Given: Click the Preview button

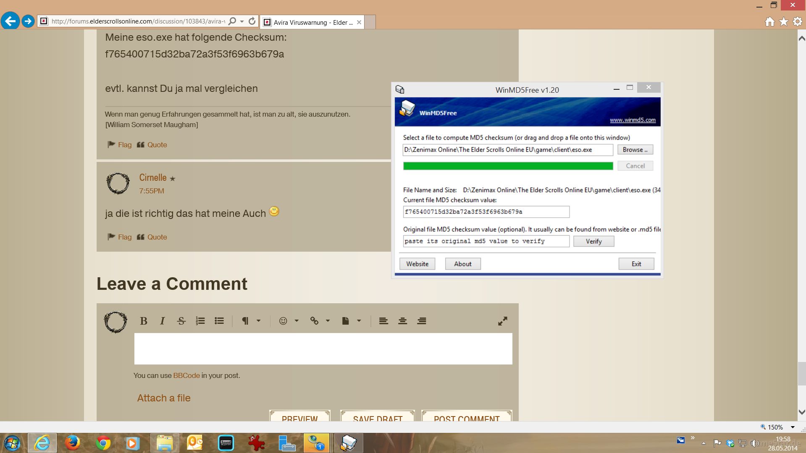Looking at the screenshot, I should tap(300, 416).
